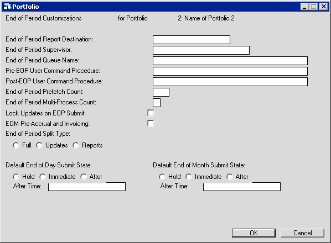Confirm with the OK button
The height and width of the screenshot is (243, 331).
click(x=254, y=233)
